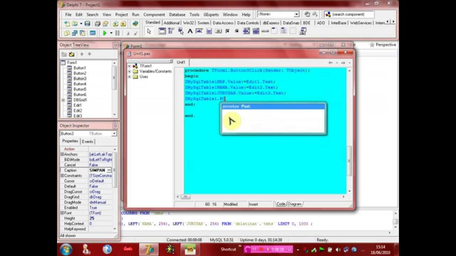Switch to the Data Access palette tab
The width and height of the screenshot is (456, 256).
click(223, 23)
